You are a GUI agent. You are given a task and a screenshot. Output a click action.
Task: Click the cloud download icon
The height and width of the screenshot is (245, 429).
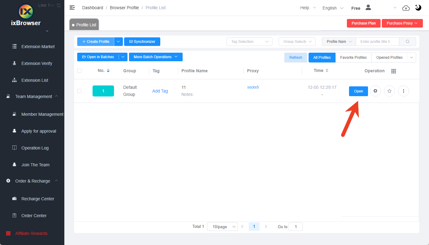[x=406, y=8]
